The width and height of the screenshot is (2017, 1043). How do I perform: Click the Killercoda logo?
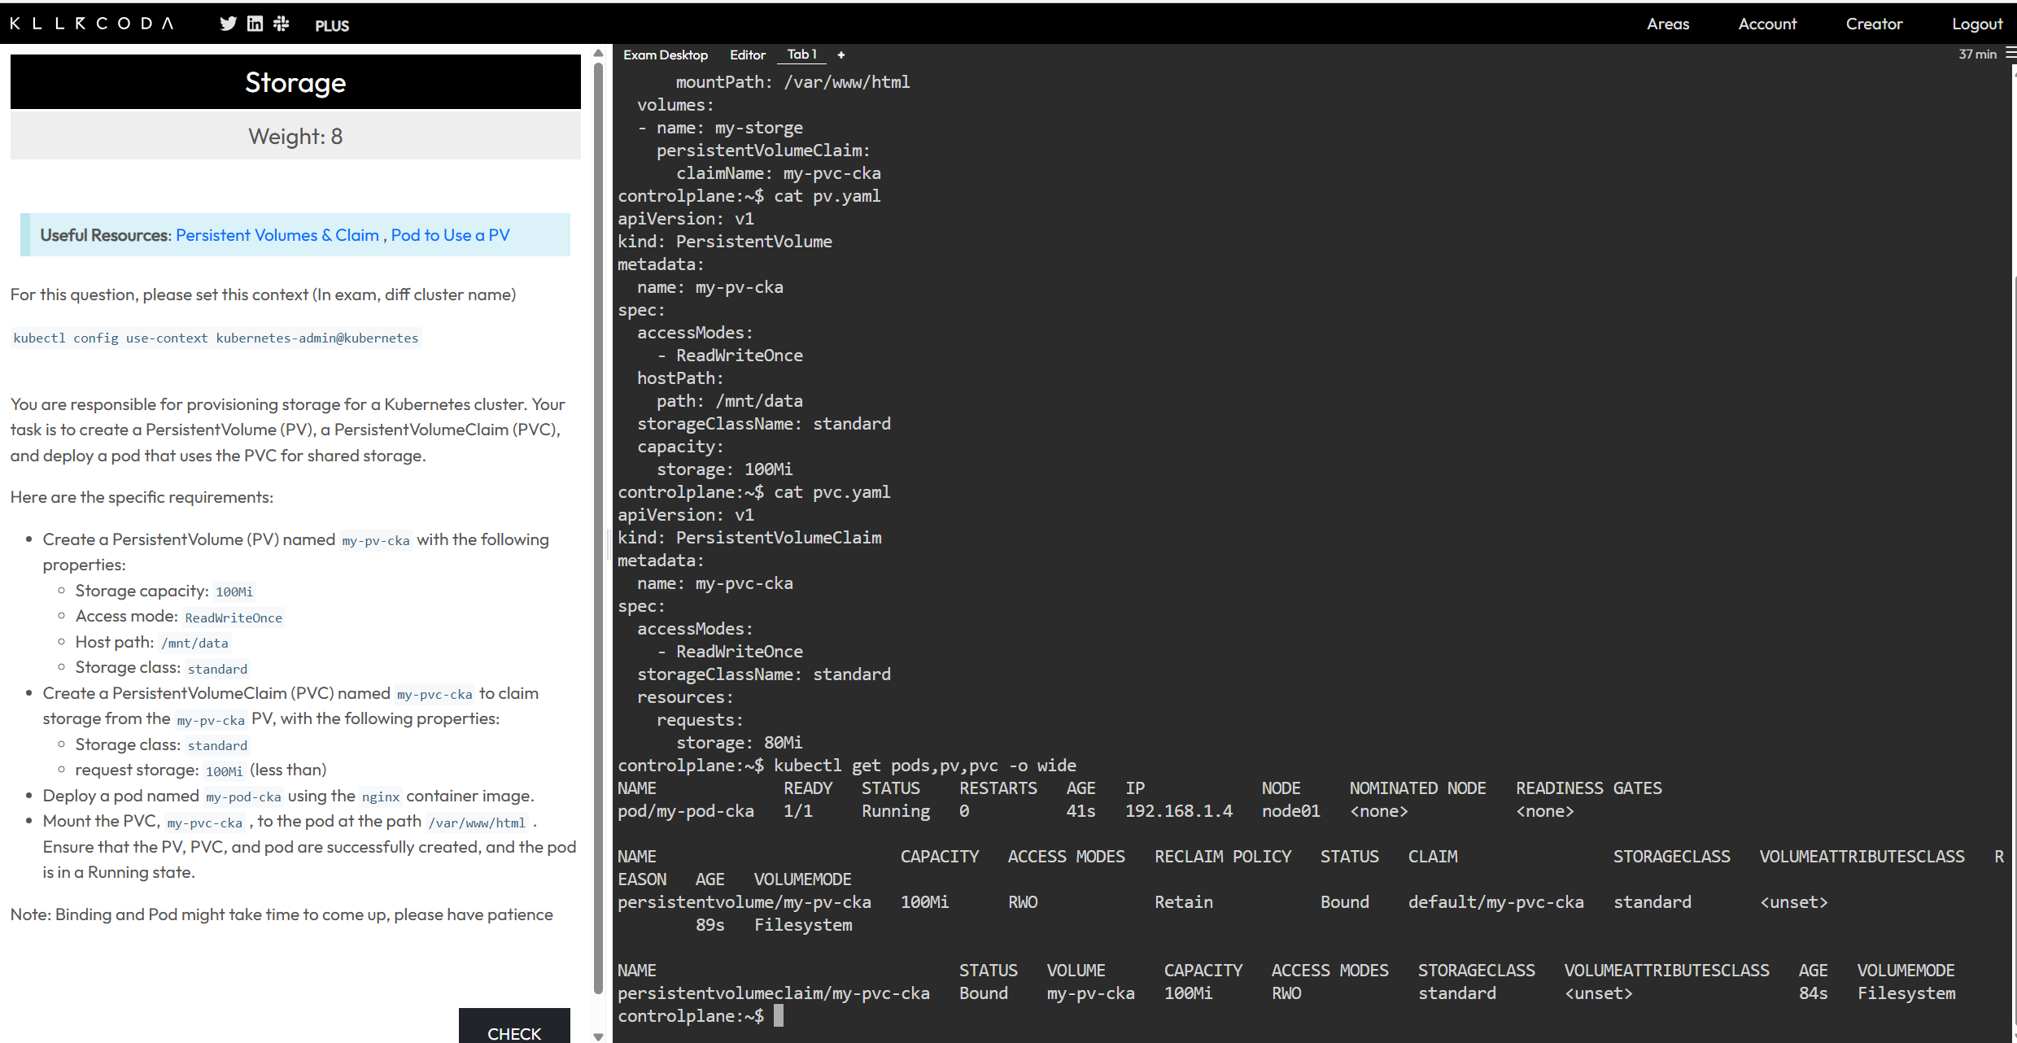click(x=92, y=24)
